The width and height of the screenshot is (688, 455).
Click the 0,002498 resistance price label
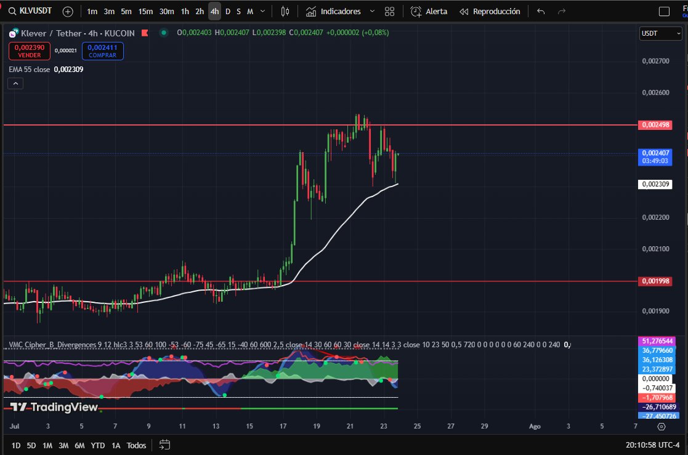coord(655,125)
